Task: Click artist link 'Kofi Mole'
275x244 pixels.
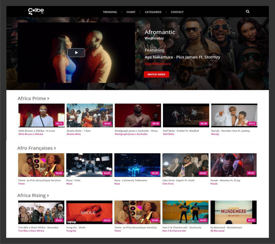Action: 169,134
